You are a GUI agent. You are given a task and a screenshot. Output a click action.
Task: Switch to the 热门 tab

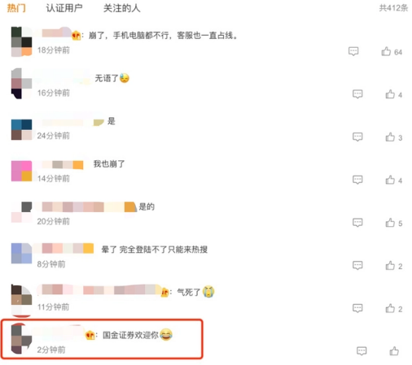point(16,8)
